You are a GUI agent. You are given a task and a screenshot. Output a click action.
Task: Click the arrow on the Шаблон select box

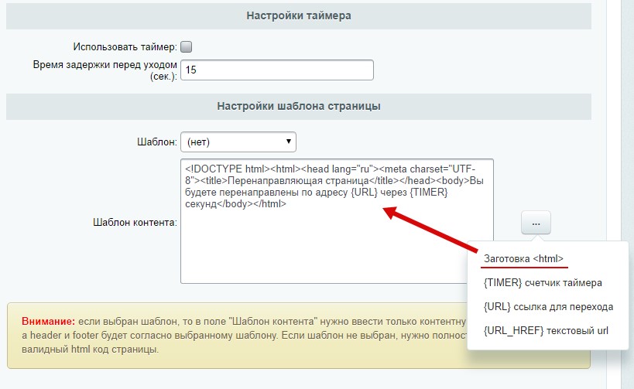pos(288,142)
